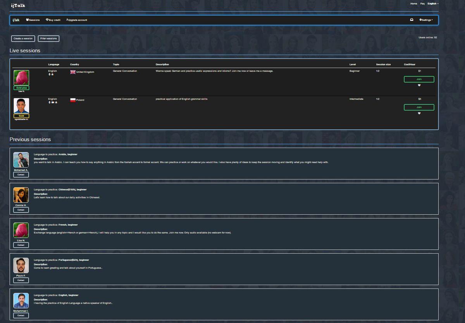Contact Lisa N. in previous sessions
Viewport: 465px width, 323px height.
(21, 245)
